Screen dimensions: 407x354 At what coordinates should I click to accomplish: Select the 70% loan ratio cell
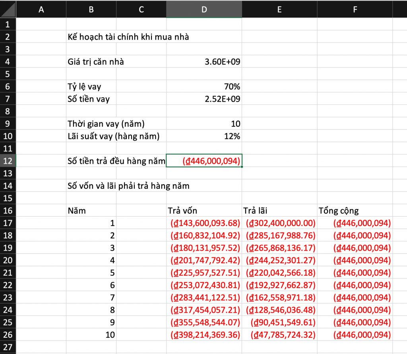[204, 86]
